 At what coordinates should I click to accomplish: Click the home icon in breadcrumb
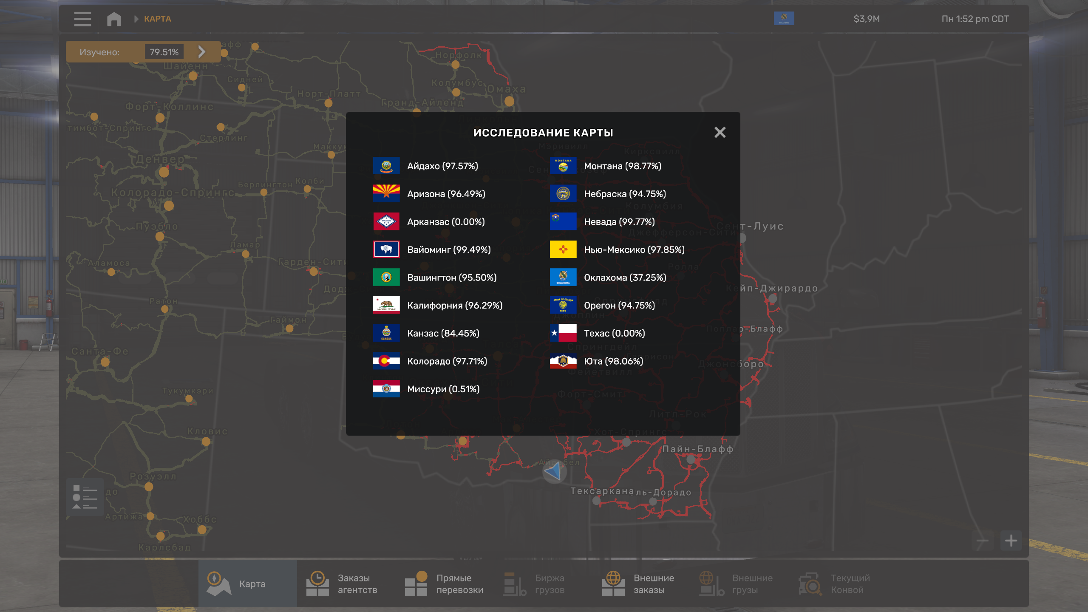tap(114, 19)
